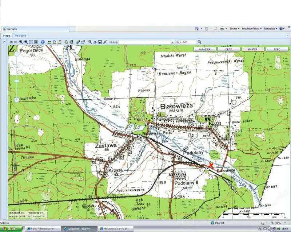
Task: Click the RASTER button
Action: (x=252, y=49)
